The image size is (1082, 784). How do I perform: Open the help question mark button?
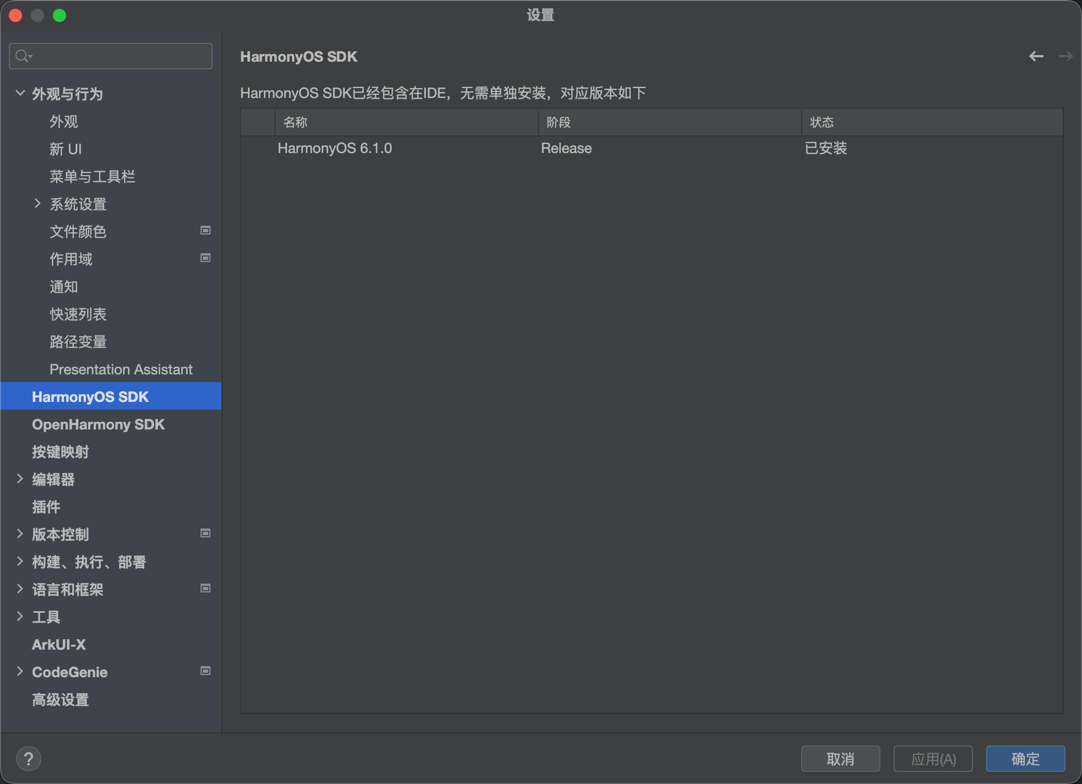29,759
